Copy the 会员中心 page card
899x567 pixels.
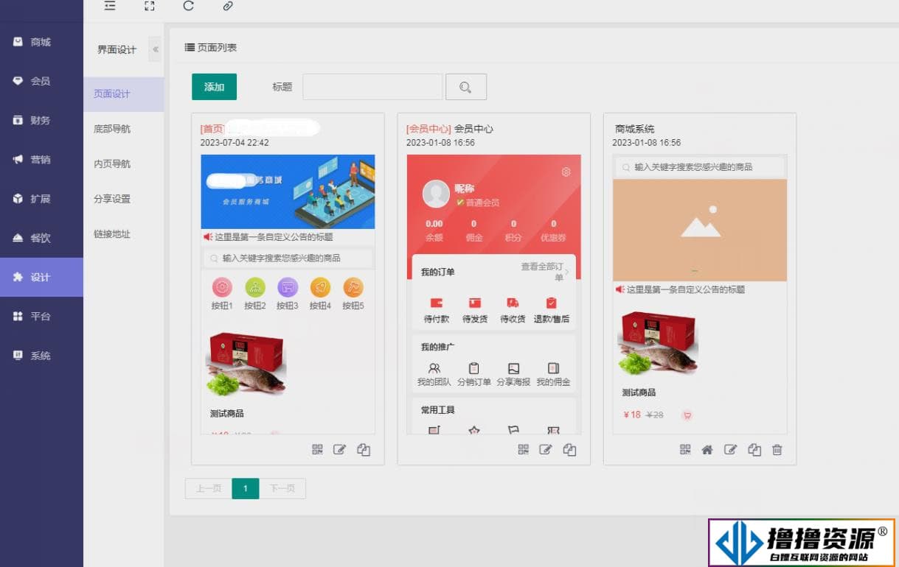point(569,450)
